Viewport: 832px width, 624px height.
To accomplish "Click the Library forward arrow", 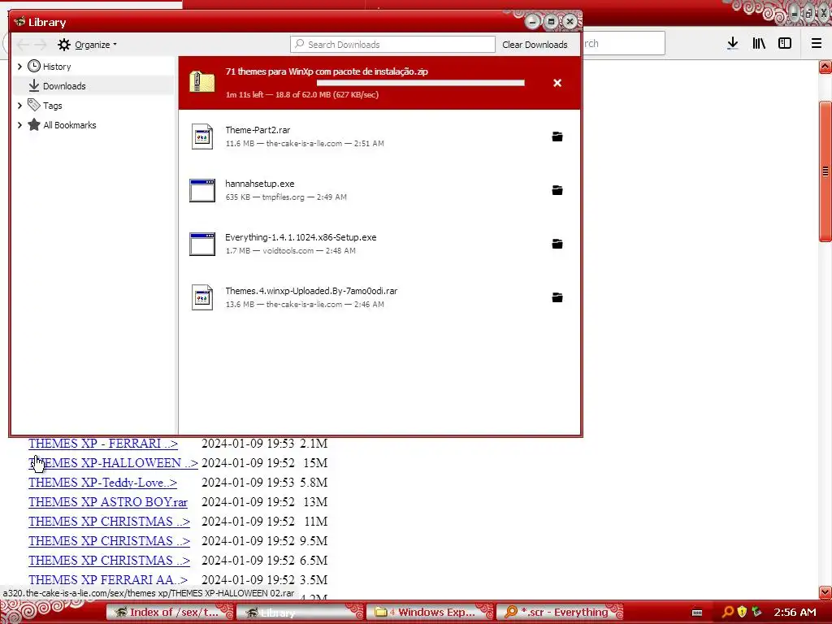I will click(x=41, y=45).
